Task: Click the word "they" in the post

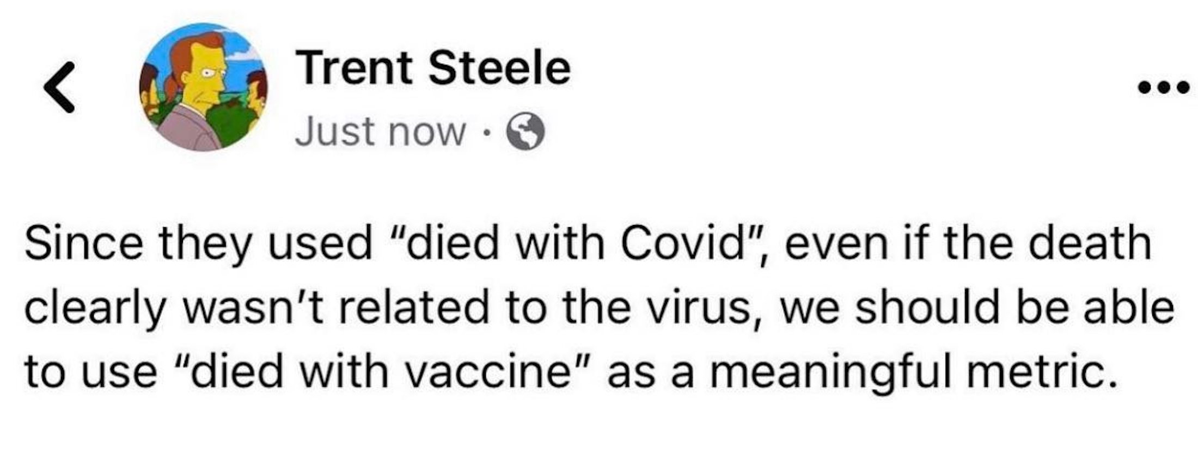Action: click(x=205, y=244)
